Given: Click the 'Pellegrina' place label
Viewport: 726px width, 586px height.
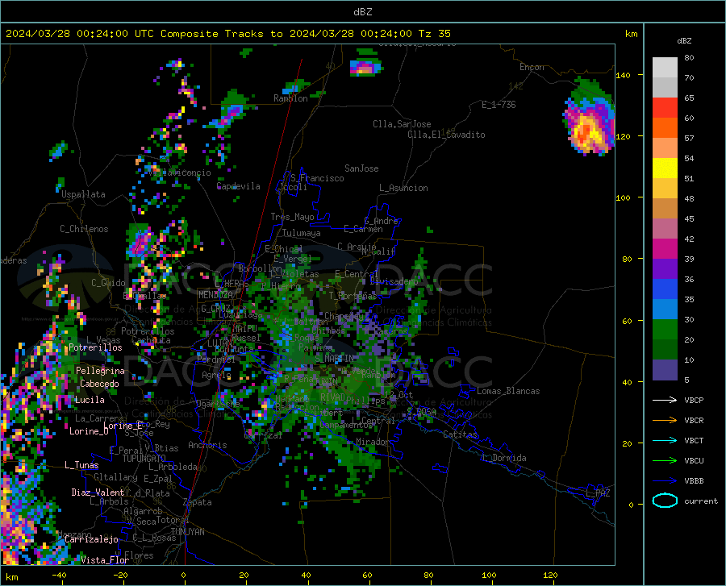Looking at the screenshot, I should (x=100, y=371).
